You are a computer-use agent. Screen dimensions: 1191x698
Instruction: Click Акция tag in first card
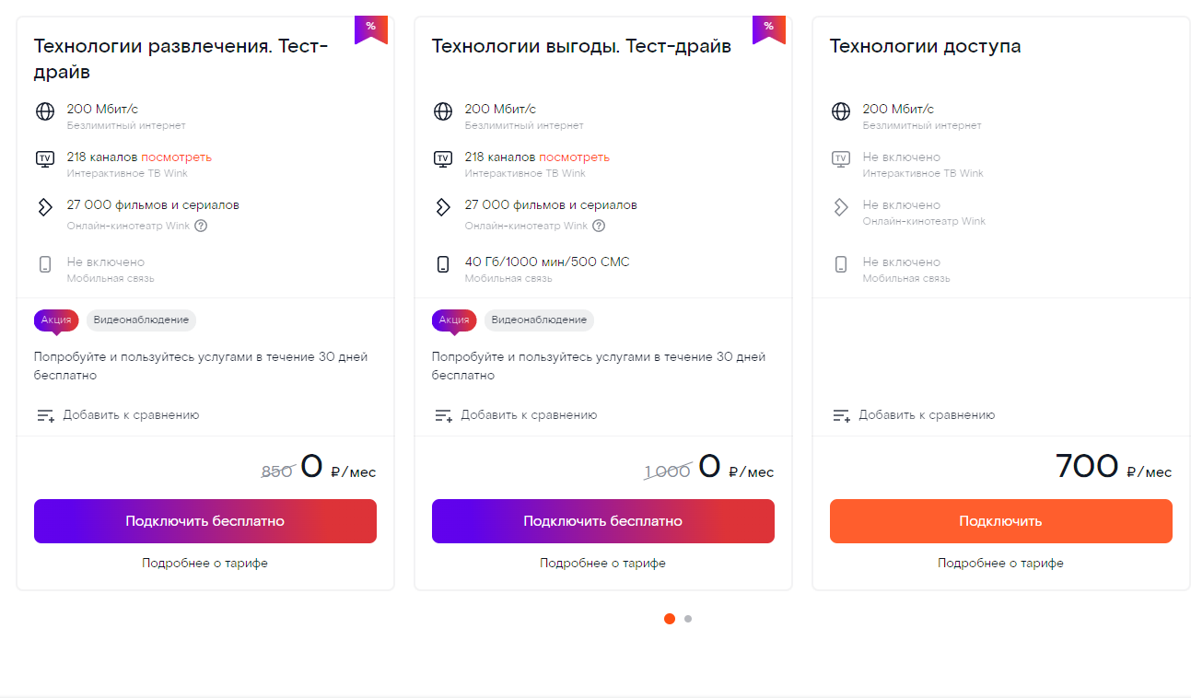tap(56, 320)
